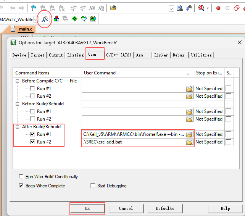Click the Defaults button
The image size is (245, 216).
coord(165,208)
